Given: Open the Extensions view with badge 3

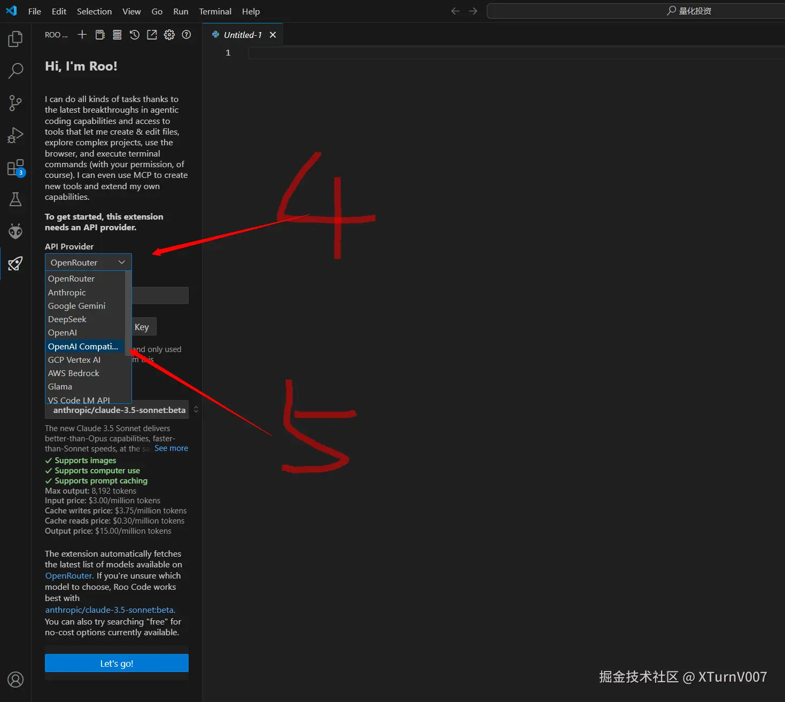Looking at the screenshot, I should 15,167.
